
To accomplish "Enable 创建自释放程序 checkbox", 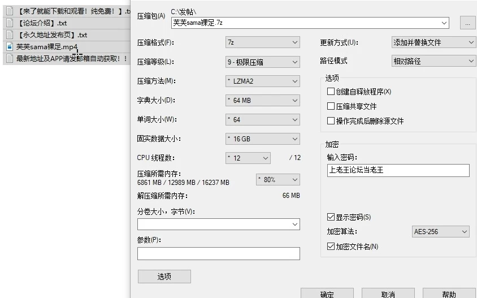I will click(331, 91).
